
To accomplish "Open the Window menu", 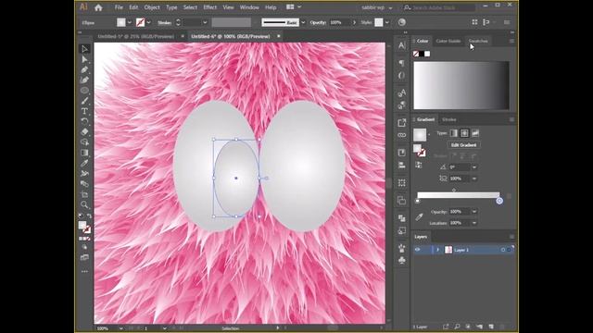I will coord(249,7).
